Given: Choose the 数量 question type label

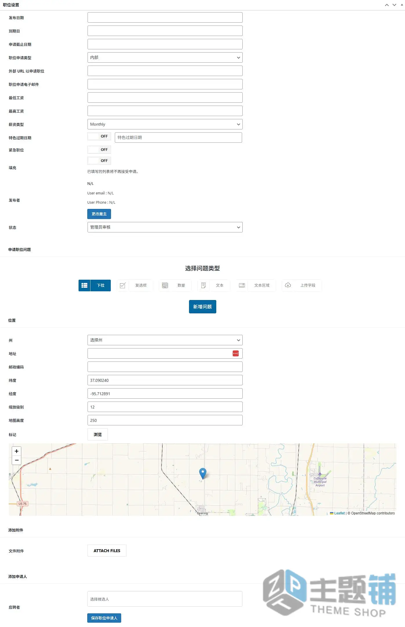Looking at the screenshot, I should [x=181, y=285].
